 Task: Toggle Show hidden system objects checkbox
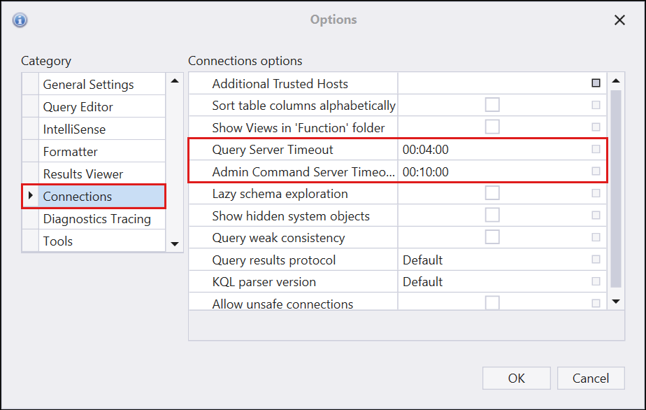(x=492, y=215)
